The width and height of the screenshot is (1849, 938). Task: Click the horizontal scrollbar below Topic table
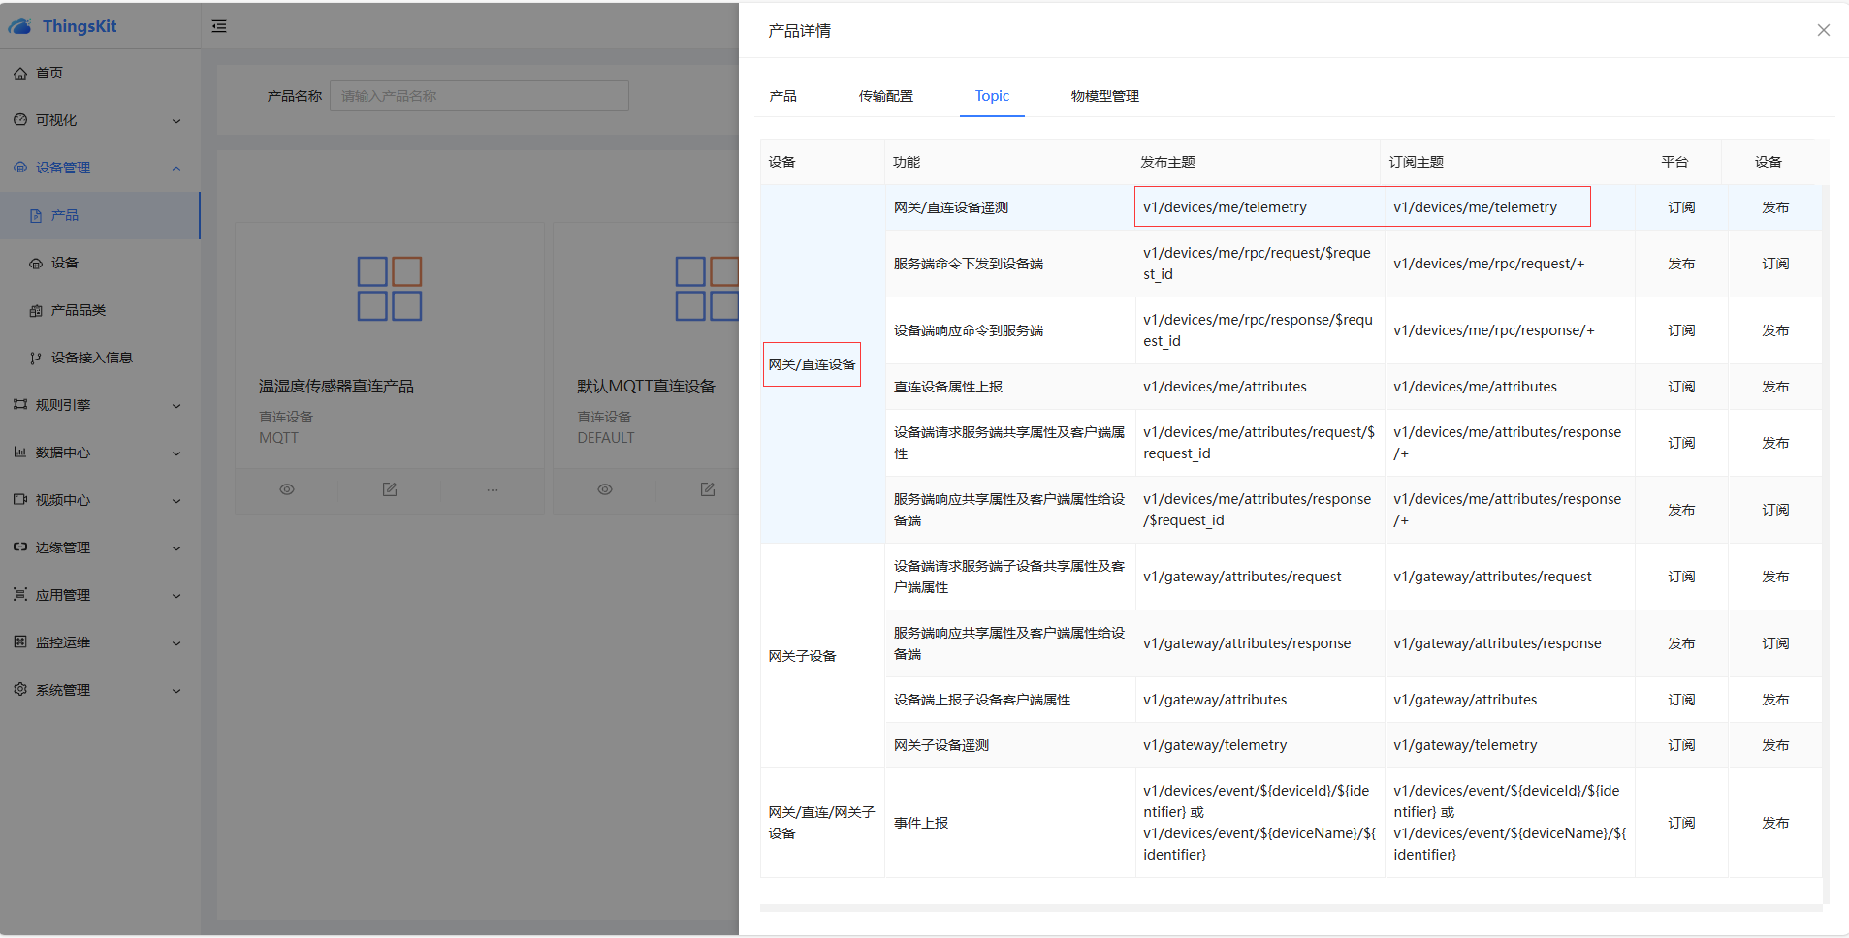[1290, 908]
